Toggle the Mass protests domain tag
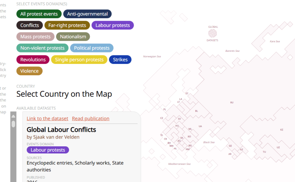The width and height of the screenshot is (295, 182). [35, 37]
